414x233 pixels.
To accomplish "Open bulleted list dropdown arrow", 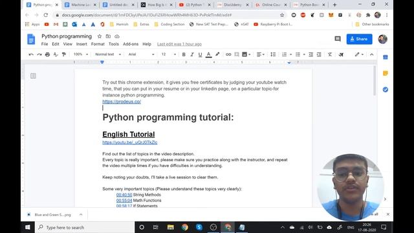I will pos(304,54).
